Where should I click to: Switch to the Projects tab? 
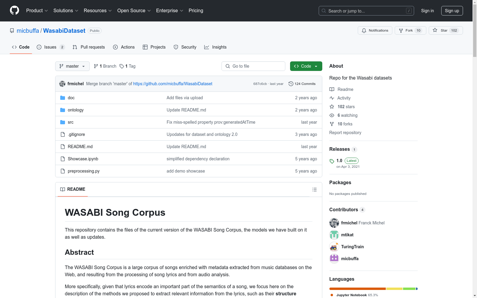click(x=154, y=47)
